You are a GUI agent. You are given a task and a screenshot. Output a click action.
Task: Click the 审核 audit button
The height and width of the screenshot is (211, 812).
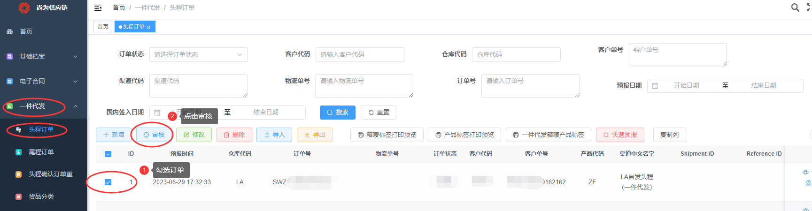(154, 135)
